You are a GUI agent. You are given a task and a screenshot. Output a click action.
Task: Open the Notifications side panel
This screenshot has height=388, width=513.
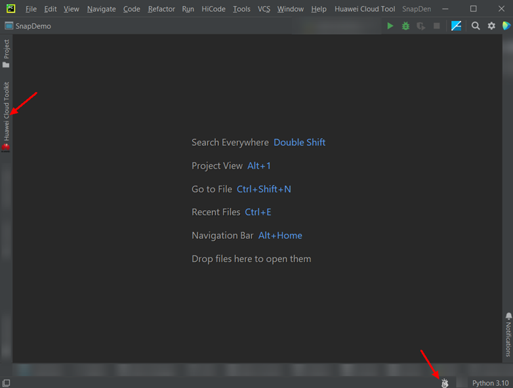pos(508,335)
